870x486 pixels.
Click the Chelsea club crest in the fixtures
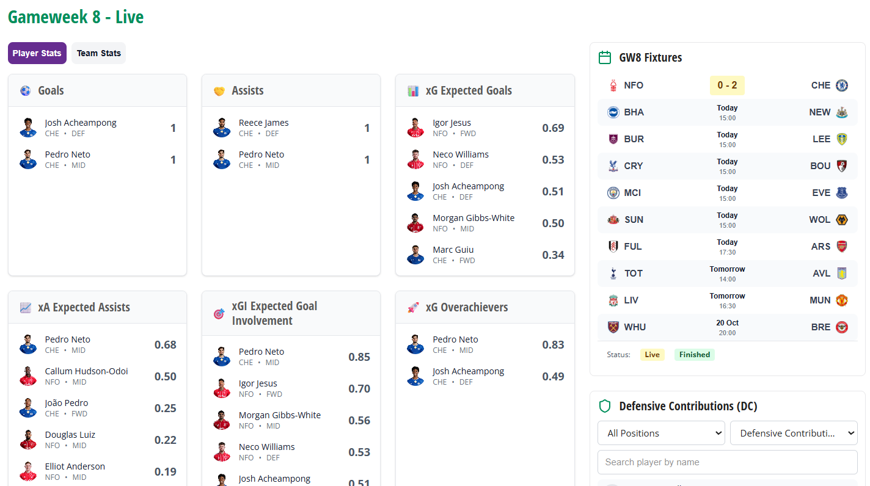coord(842,85)
